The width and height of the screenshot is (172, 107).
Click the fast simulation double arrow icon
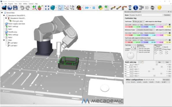click(87, 8)
